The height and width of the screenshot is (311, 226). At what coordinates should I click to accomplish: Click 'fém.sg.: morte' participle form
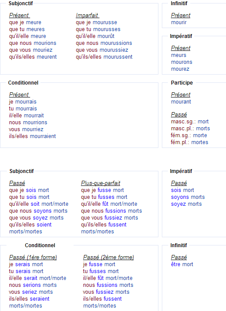click(x=189, y=135)
